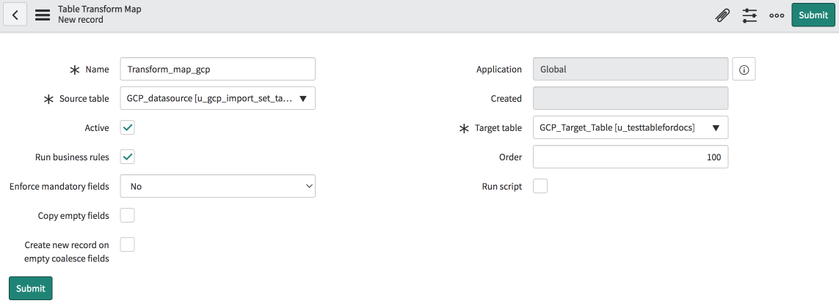Check the Run script checkbox

click(540, 186)
